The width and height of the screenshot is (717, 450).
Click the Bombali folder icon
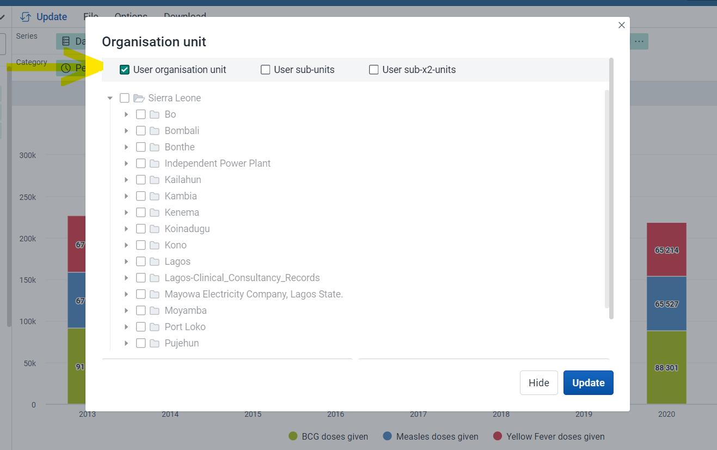[155, 131]
